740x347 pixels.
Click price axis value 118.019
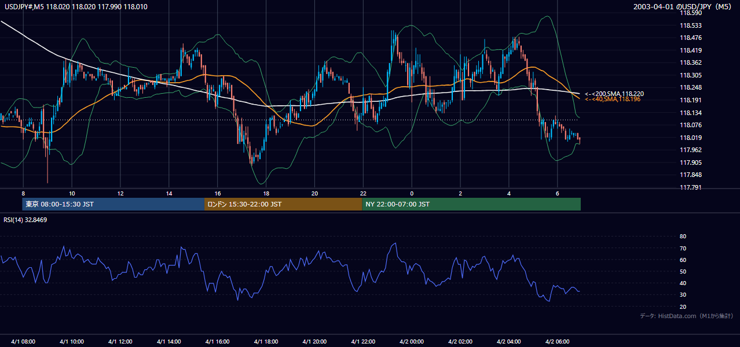[691, 138]
